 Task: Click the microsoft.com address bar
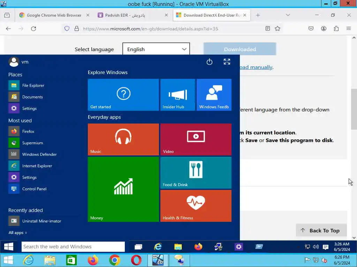pyautogui.click(x=150, y=29)
